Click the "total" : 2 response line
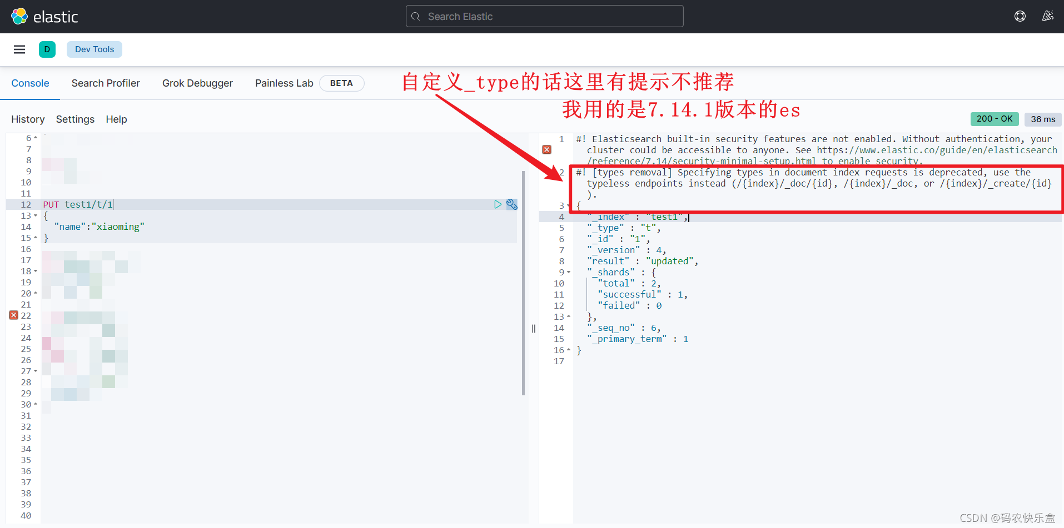The width and height of the screenshot is (1064, 528). (629, 283)
